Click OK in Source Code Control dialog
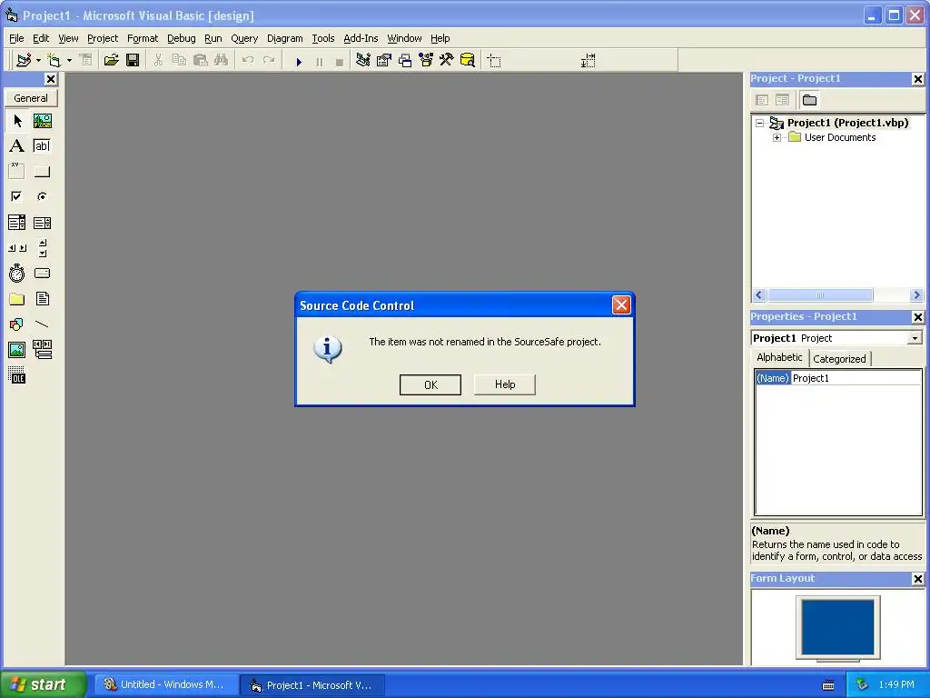Image resolution: width=930 pixels, height=698 pixels. click(x=430, y=384)
